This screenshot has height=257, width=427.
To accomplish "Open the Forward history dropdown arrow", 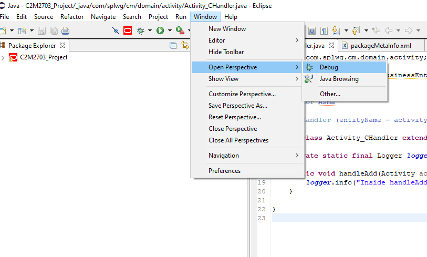I will [418, 30].
